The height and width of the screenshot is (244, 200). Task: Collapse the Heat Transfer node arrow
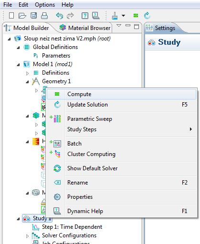[27, 142]
